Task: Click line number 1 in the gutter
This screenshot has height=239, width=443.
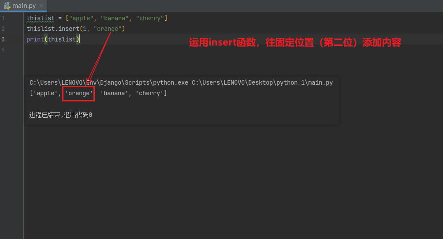Action: click(x=3, y=19)
